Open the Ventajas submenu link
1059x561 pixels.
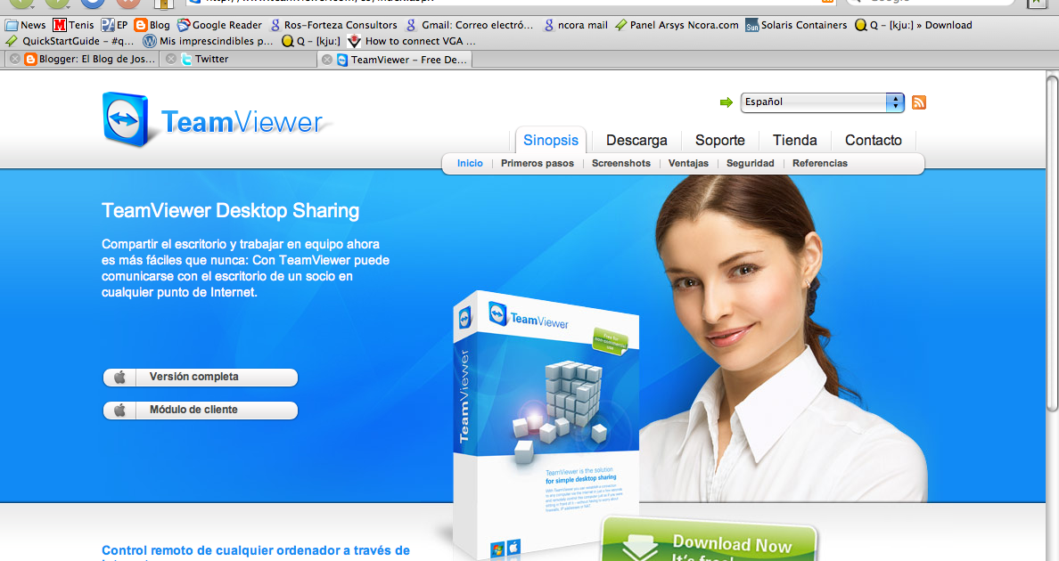click(x=688, y=163)
